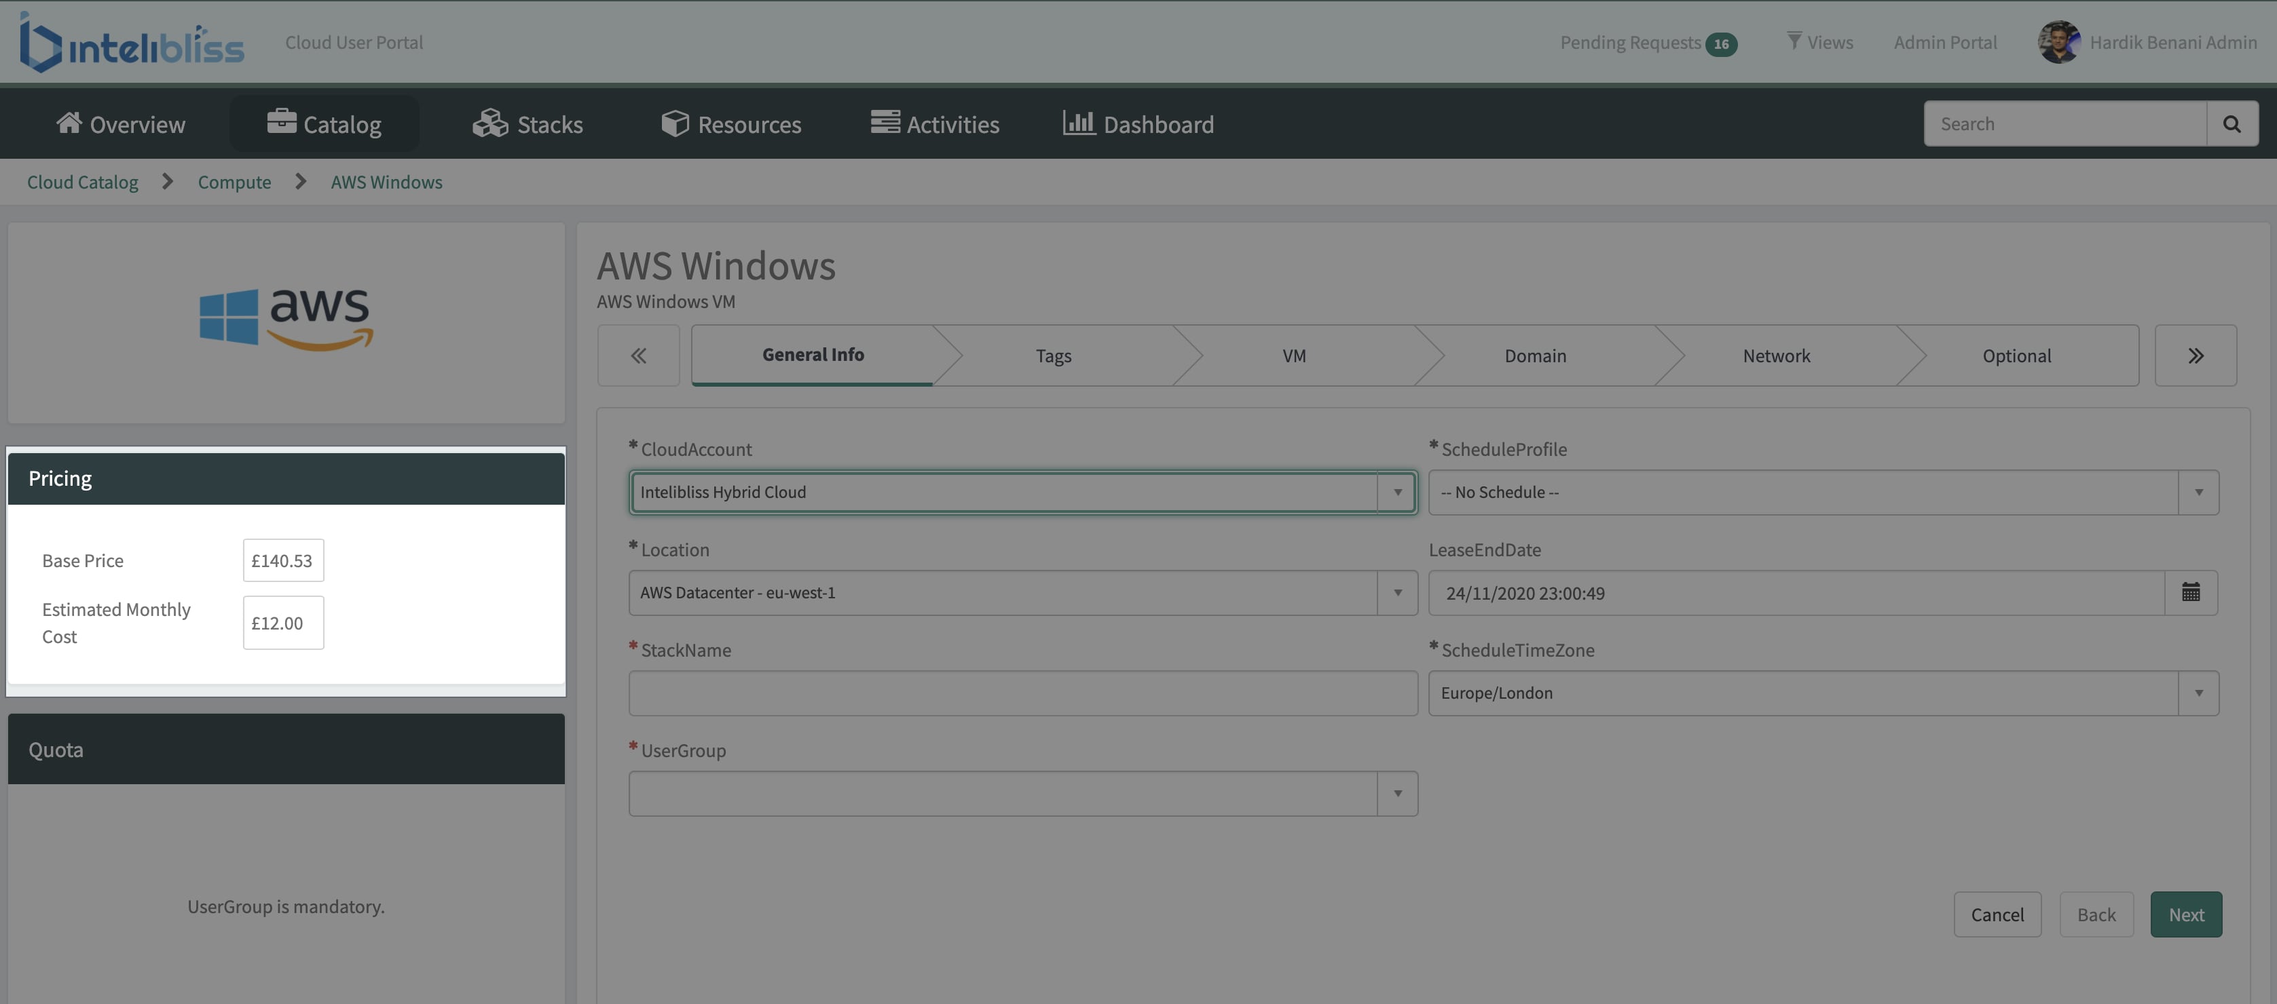Switch to the Domain step
The width and height of the screenshot is (2277, 1004).
coord(1534,355)
